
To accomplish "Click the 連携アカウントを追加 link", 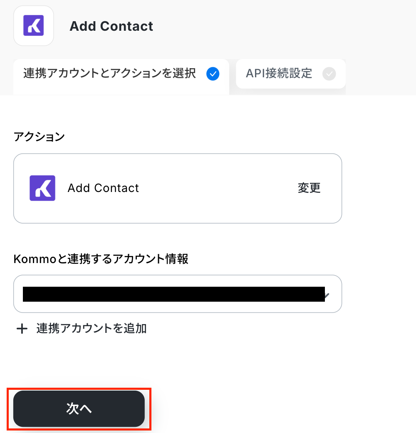I will click(x=92, y=329).
